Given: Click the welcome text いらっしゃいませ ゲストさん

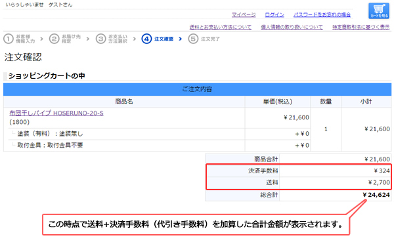Looking at the screenshot, I should [x=39, y=5].
